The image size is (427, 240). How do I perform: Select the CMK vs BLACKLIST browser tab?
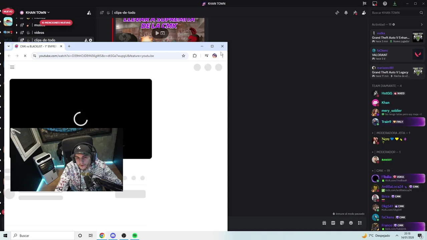[x=38, y=46]
